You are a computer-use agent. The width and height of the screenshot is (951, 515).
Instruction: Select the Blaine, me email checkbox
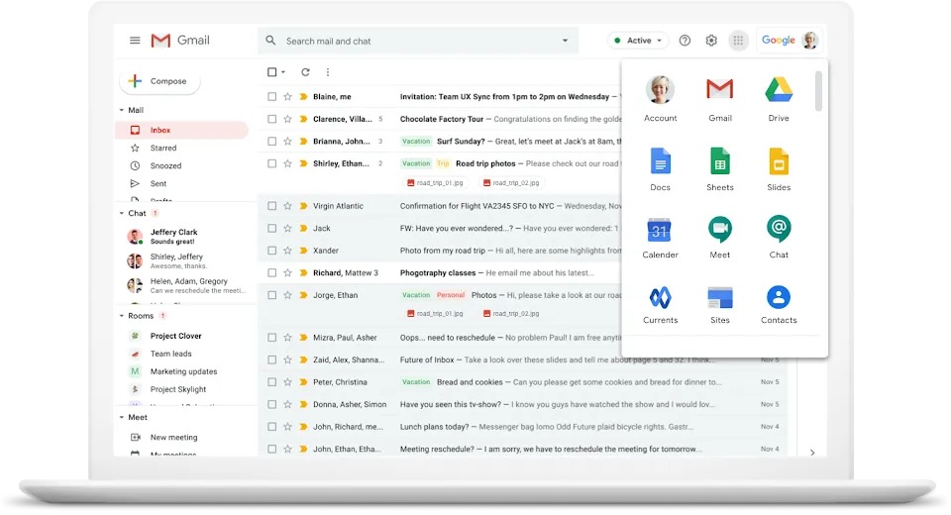point(271,96)
